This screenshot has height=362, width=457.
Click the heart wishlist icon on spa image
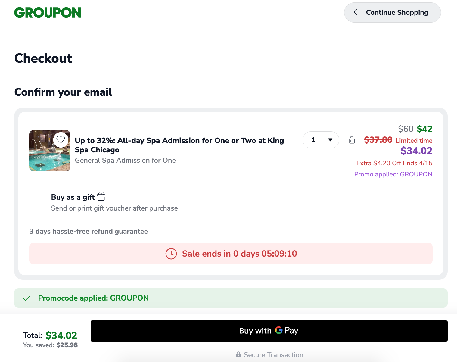point(61,140)
